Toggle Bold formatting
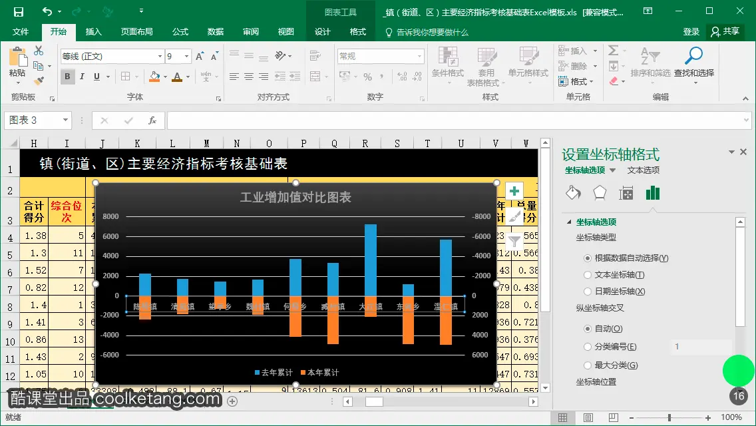756x426 pixels. coord(67,77)
